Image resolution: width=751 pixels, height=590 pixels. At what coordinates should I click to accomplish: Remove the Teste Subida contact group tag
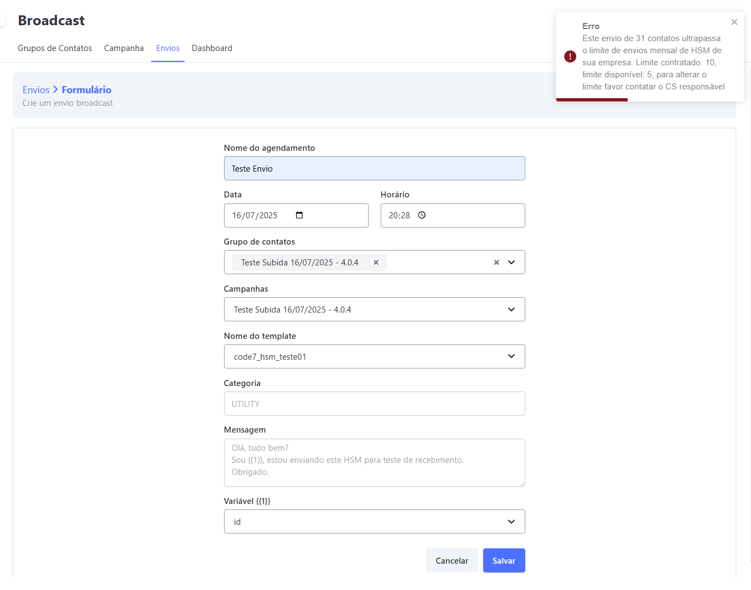coord(376,263)
